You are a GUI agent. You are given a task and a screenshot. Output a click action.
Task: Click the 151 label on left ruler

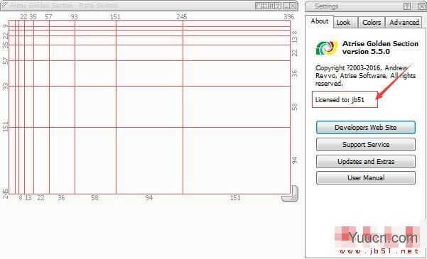coord(5,127)
